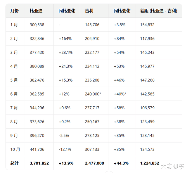Click Geely total 2,477,000
This screenshot has height=173, width=187.
point(94,163)
